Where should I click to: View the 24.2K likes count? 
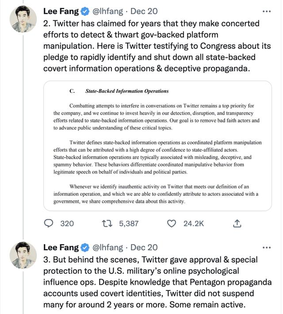point(194,224)
